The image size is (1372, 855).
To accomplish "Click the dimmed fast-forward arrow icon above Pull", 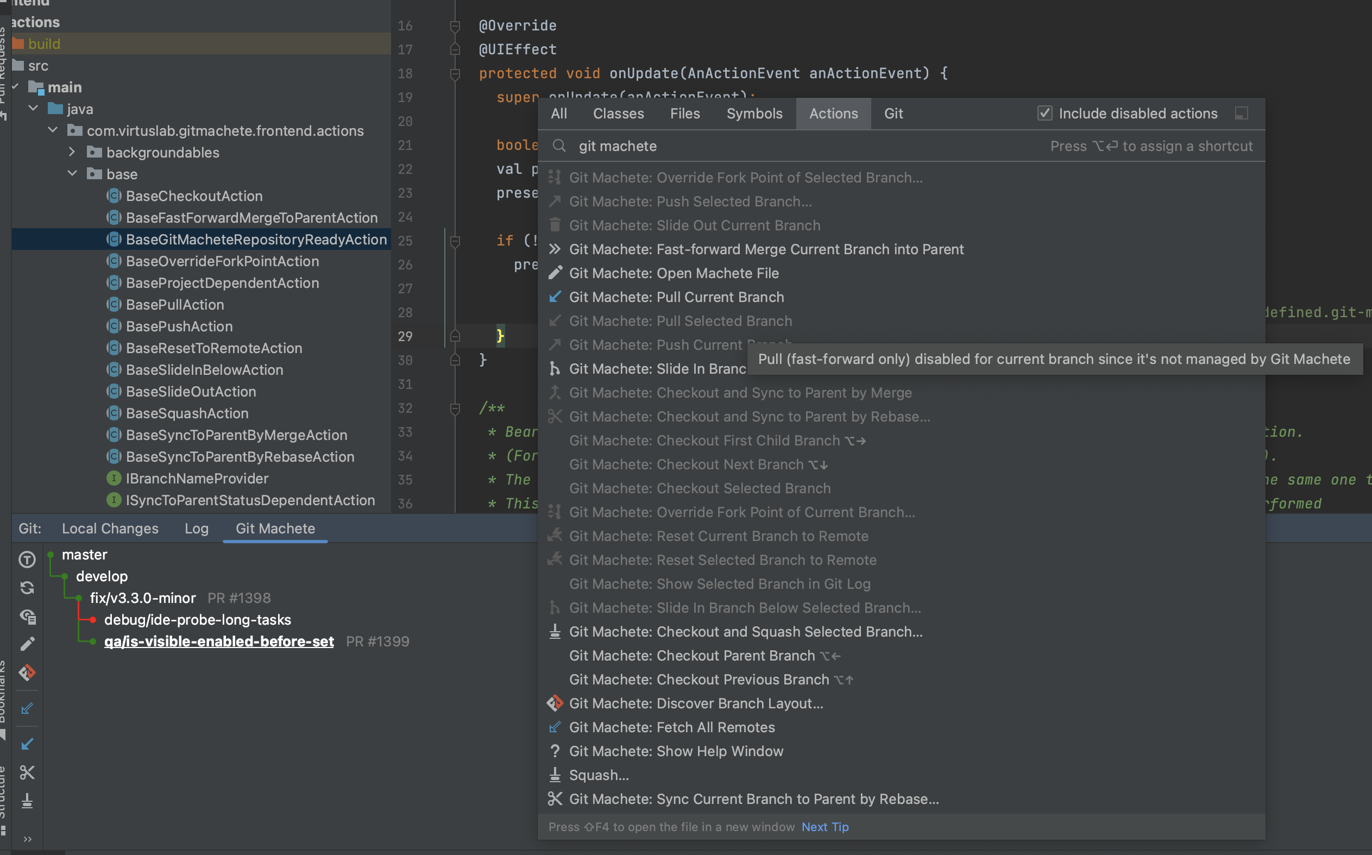I will click(x=27, y=708).
